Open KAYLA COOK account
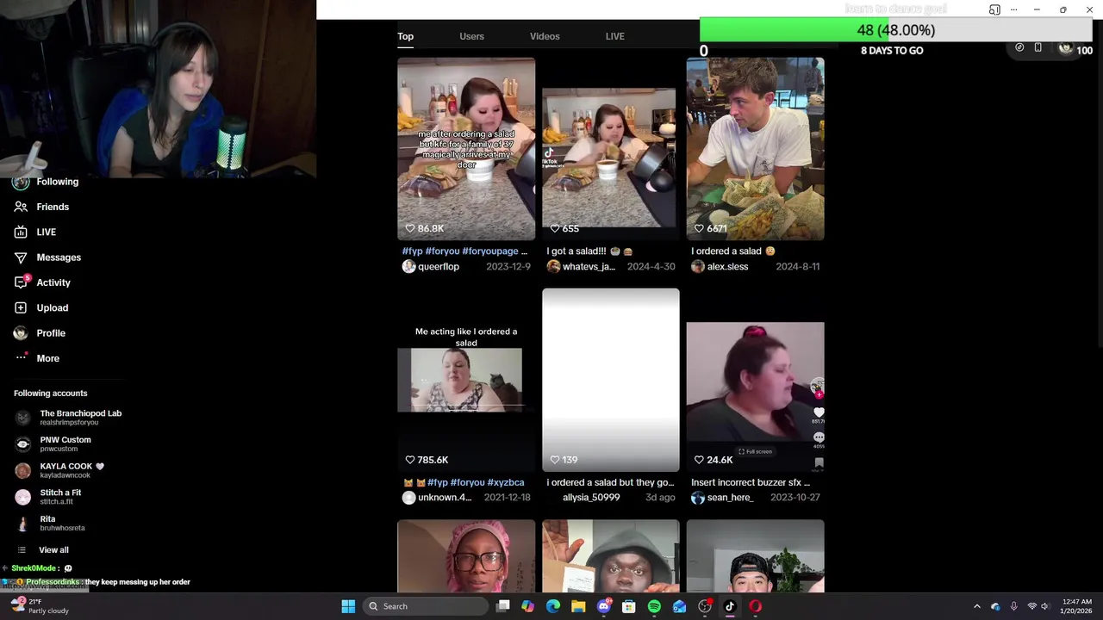Image resolution: width=1103 pixels, height=620 pixels. [59, 470]
